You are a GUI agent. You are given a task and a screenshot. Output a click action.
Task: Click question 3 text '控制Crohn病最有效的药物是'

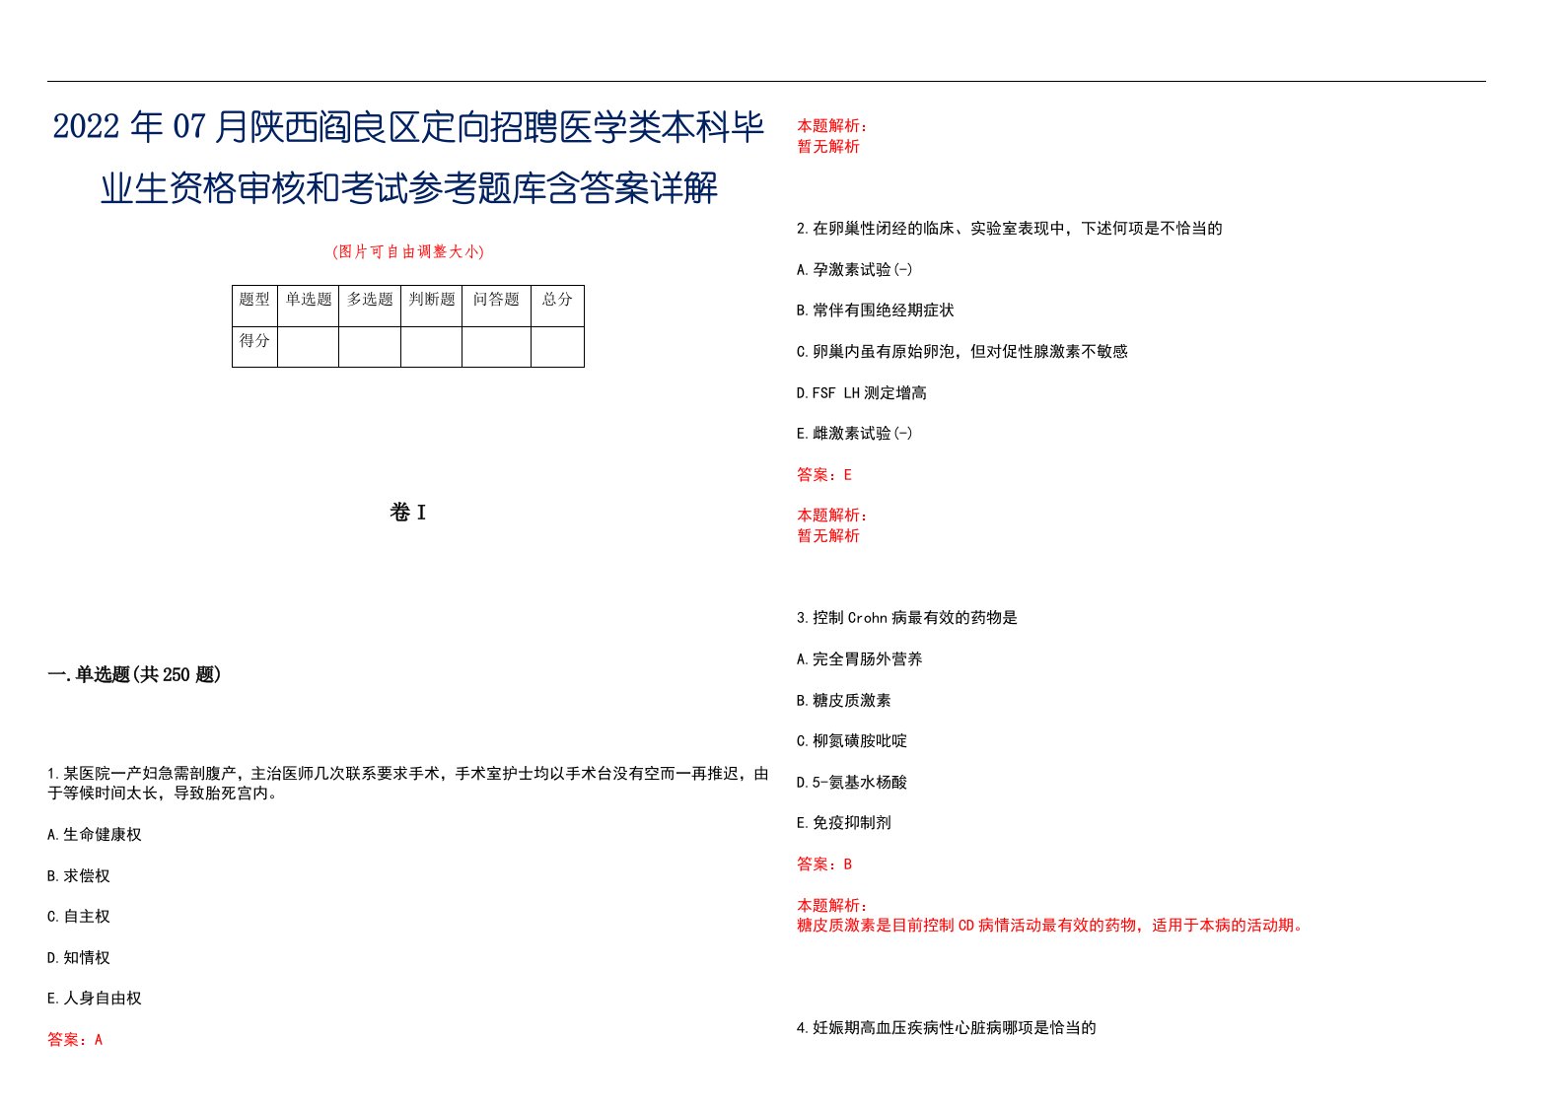907,618
